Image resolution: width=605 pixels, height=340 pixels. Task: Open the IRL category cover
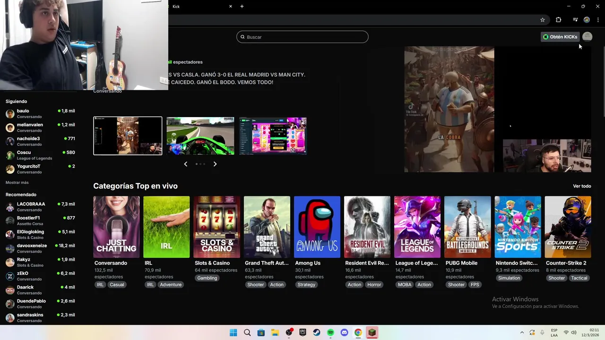pos(166,227)
